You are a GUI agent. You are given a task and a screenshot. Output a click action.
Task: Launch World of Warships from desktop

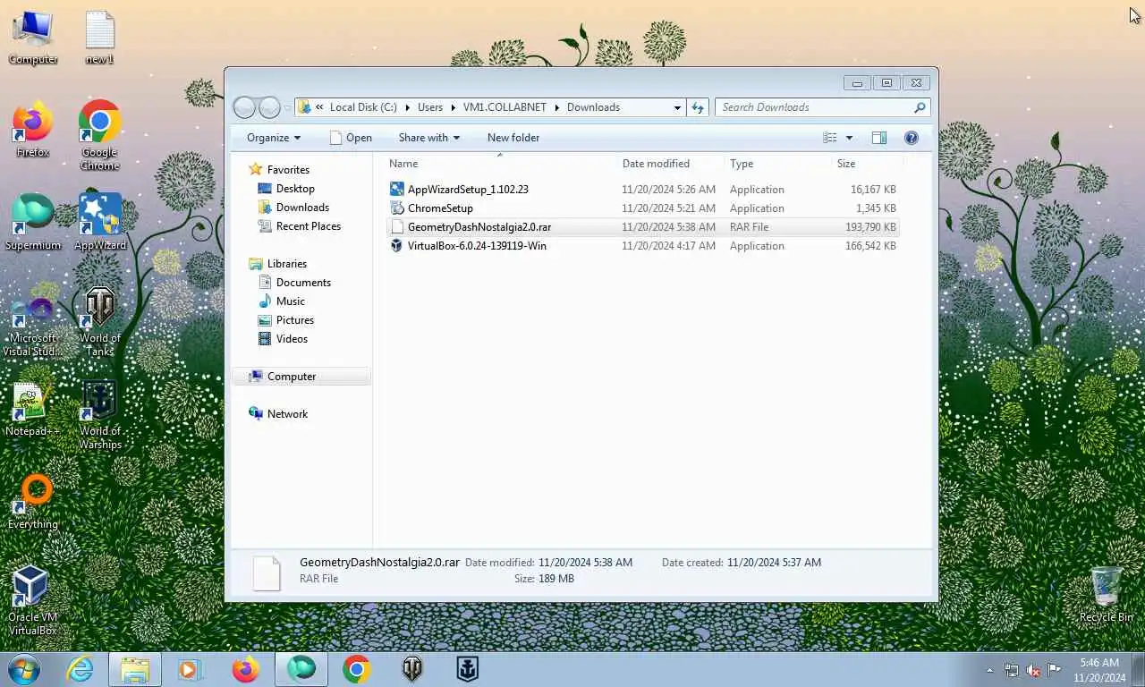click(99, 415)
